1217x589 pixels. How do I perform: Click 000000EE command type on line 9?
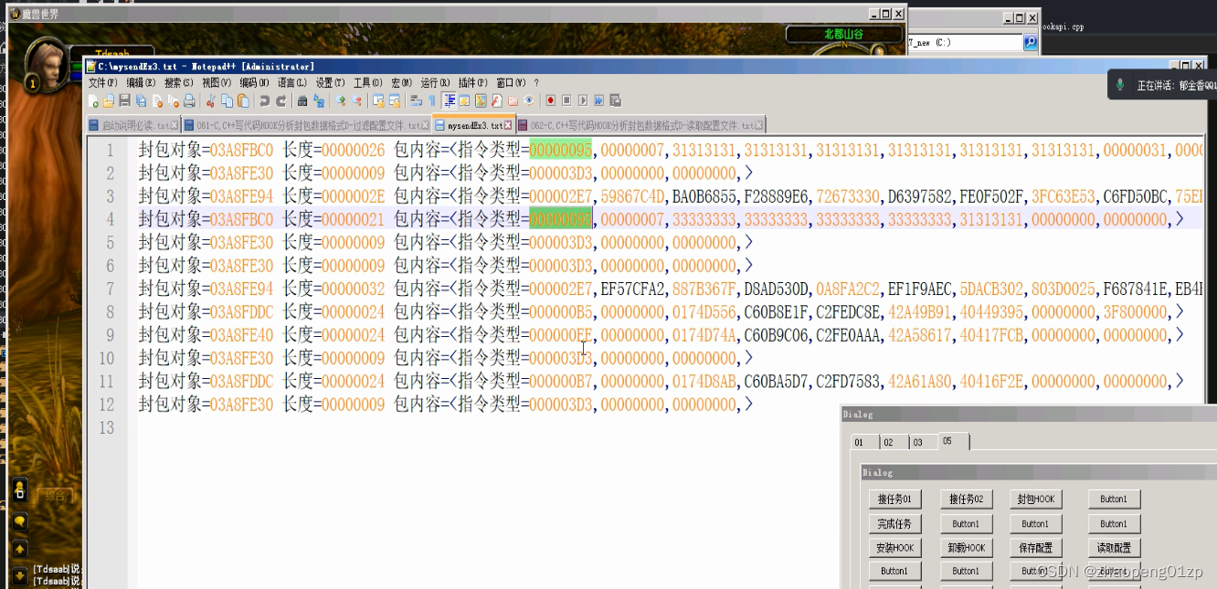pos(560,335)
